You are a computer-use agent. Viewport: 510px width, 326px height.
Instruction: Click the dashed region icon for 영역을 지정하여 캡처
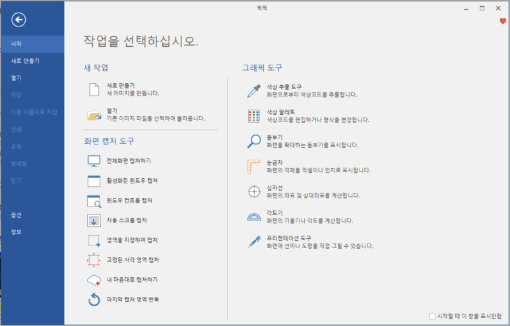94,240
